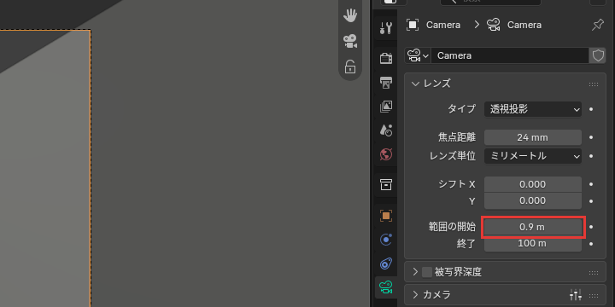Click animate dot next to 焦点距離

tap(591, 137)
